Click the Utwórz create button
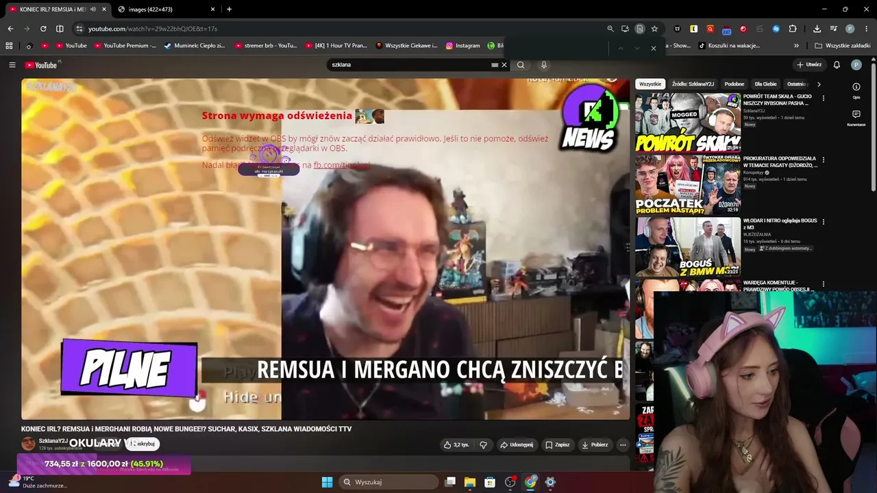Image resolution: width=877 pixels, height=493 pixels. point(808,65)
